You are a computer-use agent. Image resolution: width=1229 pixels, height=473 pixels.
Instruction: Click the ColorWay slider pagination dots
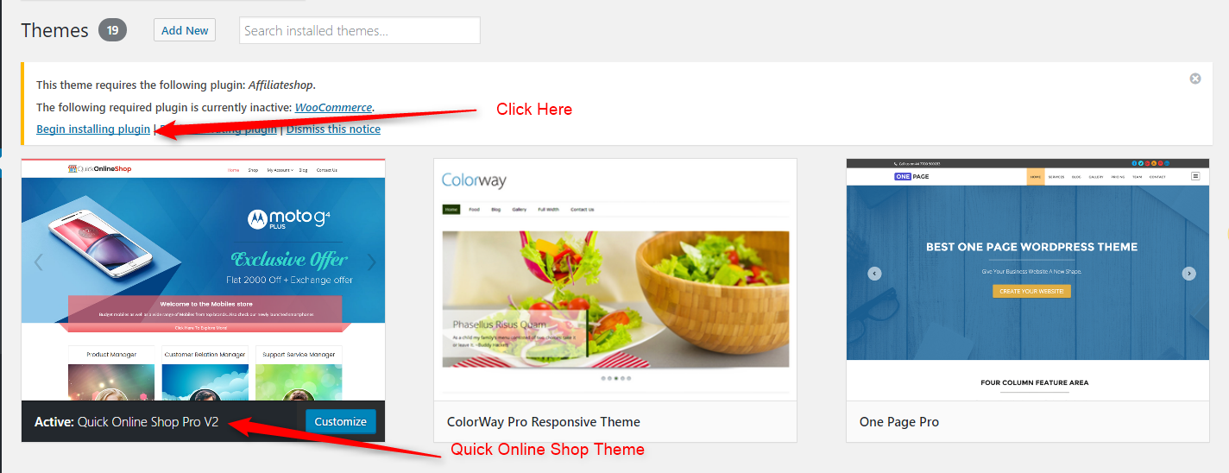tap(615, 378)
